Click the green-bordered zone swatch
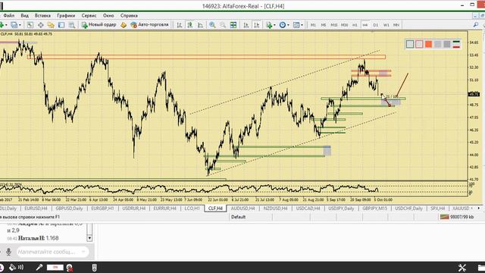This screenshot has height=273, width=485. coord(410,44)
